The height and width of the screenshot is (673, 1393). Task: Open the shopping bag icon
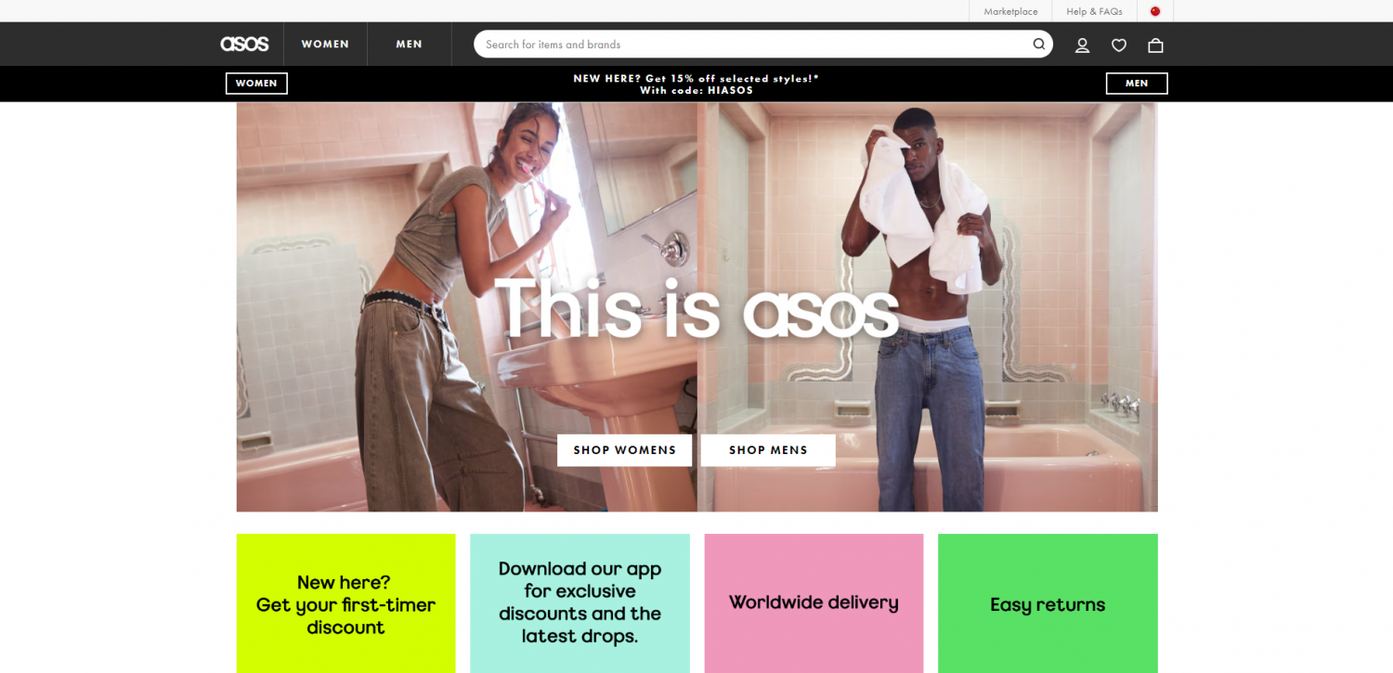tap(1155, 45)
